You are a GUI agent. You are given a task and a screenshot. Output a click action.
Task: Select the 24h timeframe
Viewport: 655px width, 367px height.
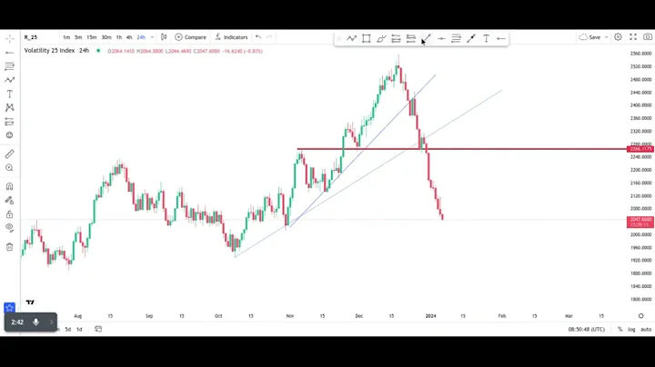(x=141, y=37)
